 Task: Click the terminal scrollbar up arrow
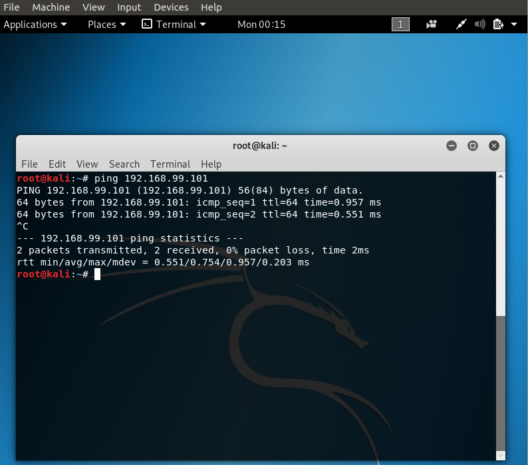501,176
